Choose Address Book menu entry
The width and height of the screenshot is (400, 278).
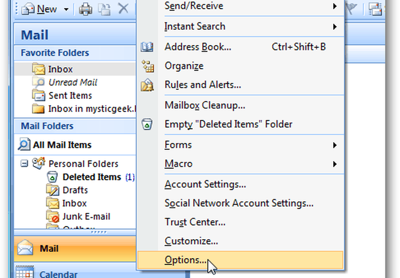pos(241,47)
